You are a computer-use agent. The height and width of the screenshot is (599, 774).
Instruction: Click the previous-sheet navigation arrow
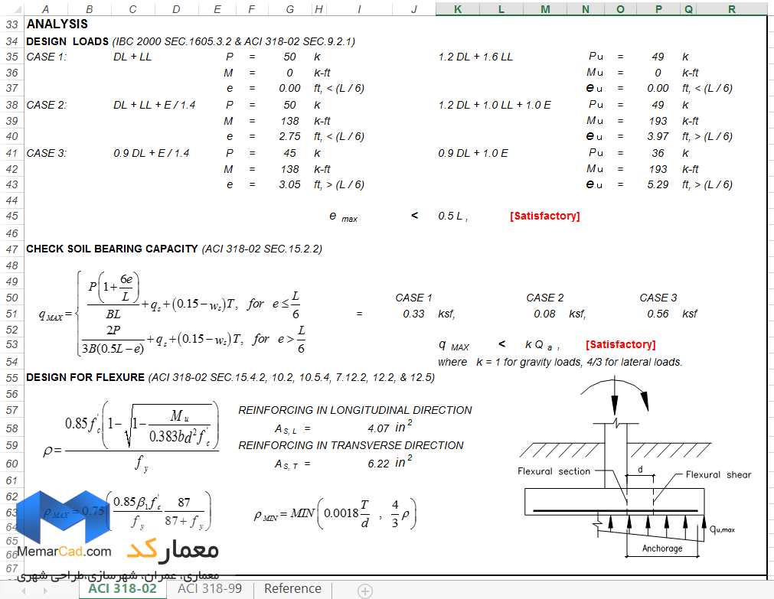click(x=23, y=590)
